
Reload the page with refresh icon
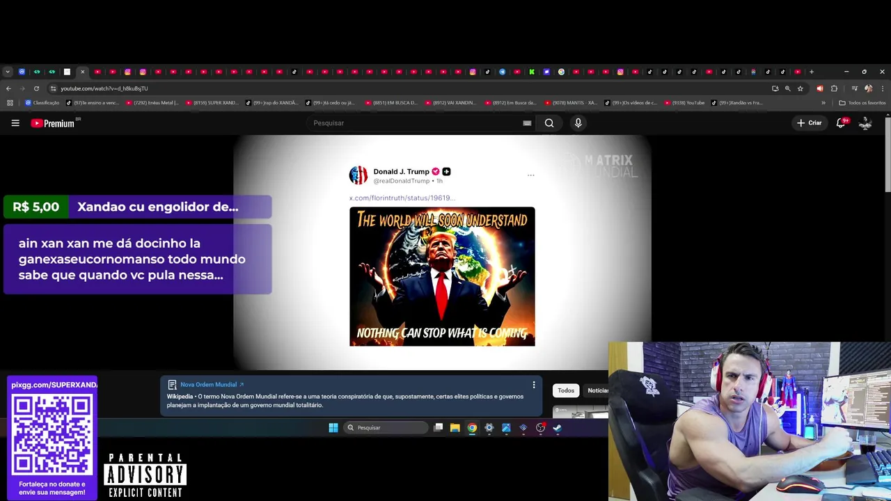(36, 88)
